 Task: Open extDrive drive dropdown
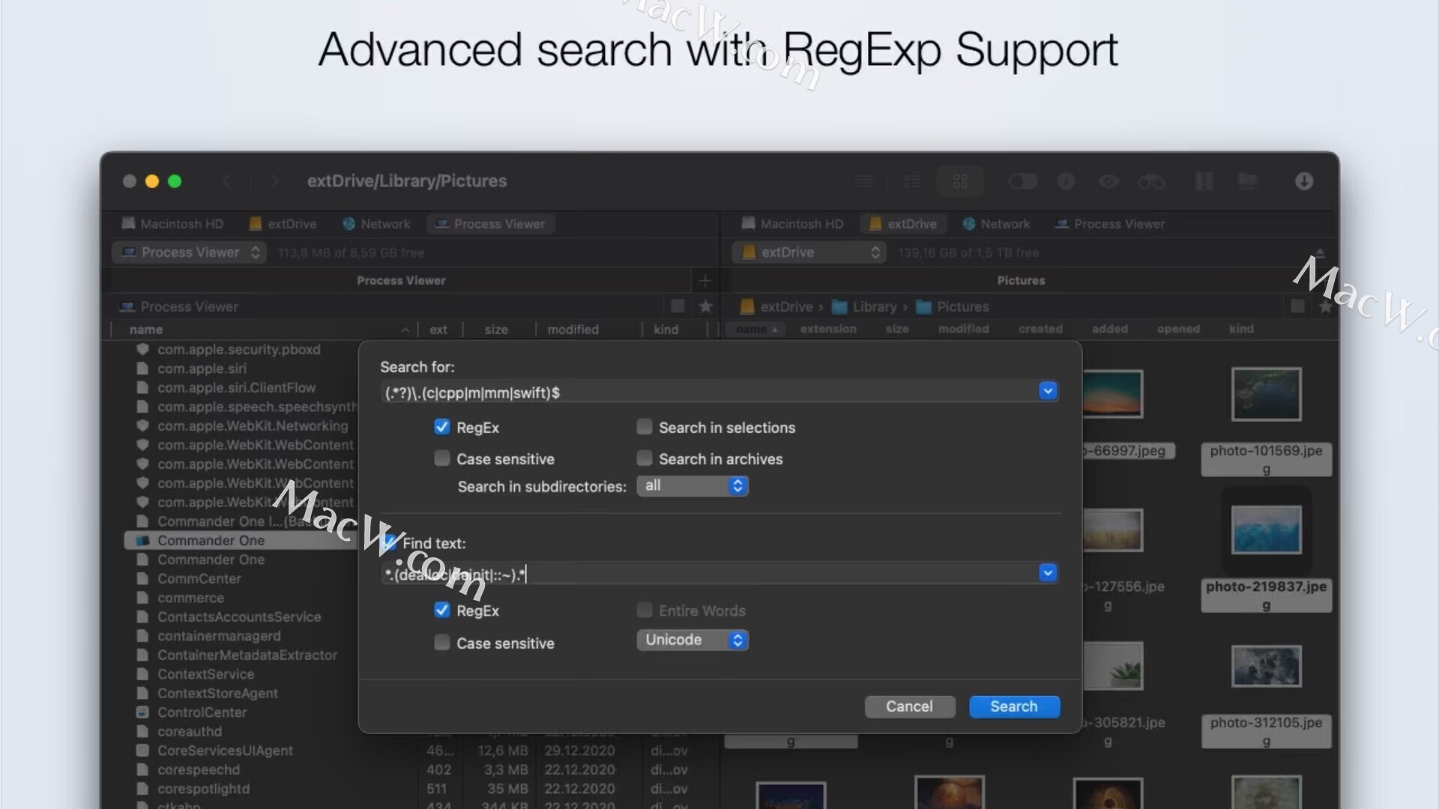809,252
